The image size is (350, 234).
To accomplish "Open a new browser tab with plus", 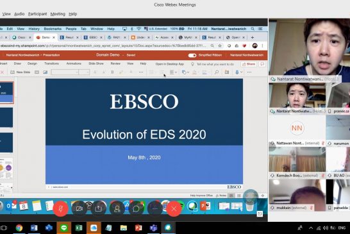I will coord(252,37).
